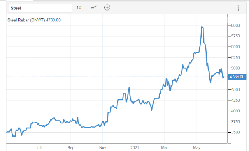Image resolution: width=249 pixels, height=151 pixels.
Task: Select the Steel Rebar (CNY/T) legend label
Action: (x=26, y=20)
